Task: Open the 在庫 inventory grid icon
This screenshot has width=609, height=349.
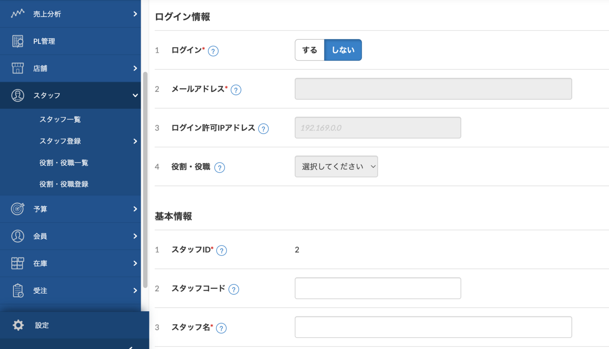Action: 17,263
